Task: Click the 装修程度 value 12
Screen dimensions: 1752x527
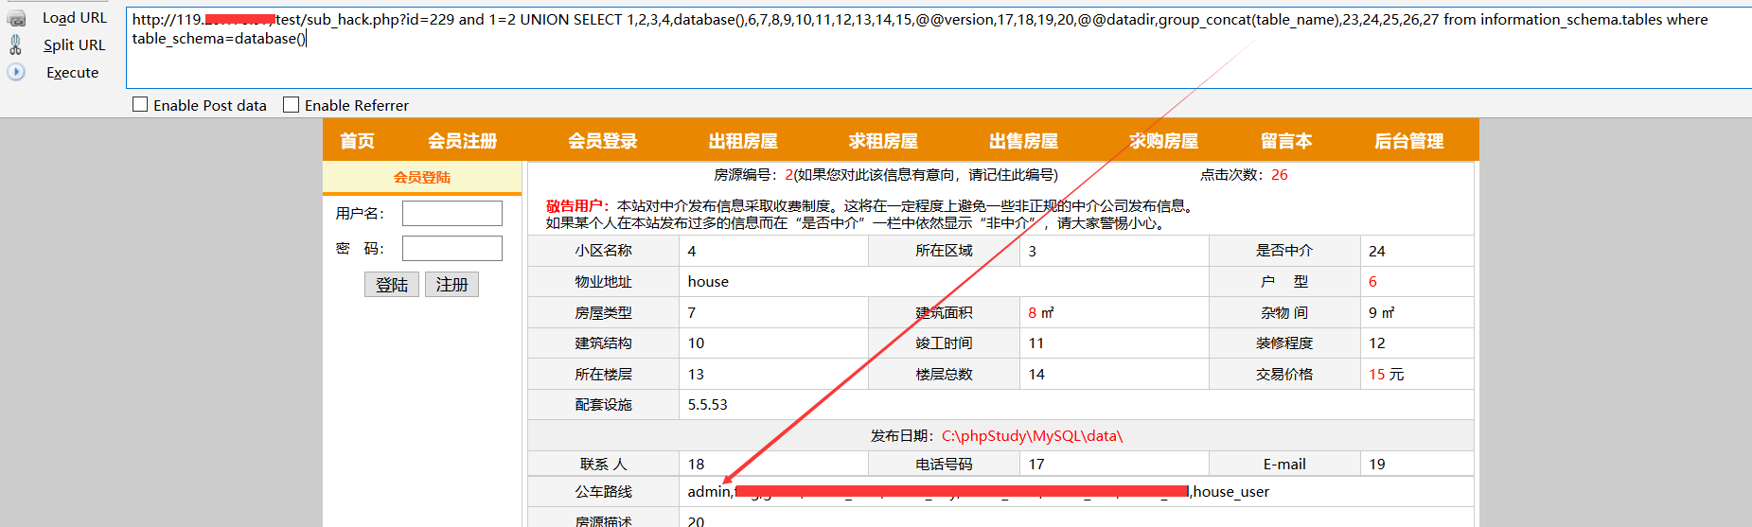Action: [1376, 343]
